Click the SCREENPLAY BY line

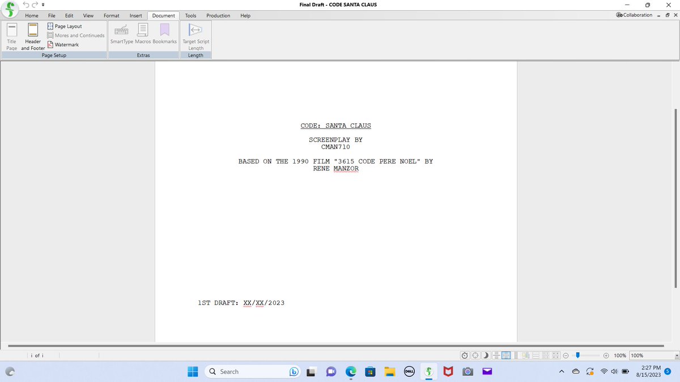(335, 140)
